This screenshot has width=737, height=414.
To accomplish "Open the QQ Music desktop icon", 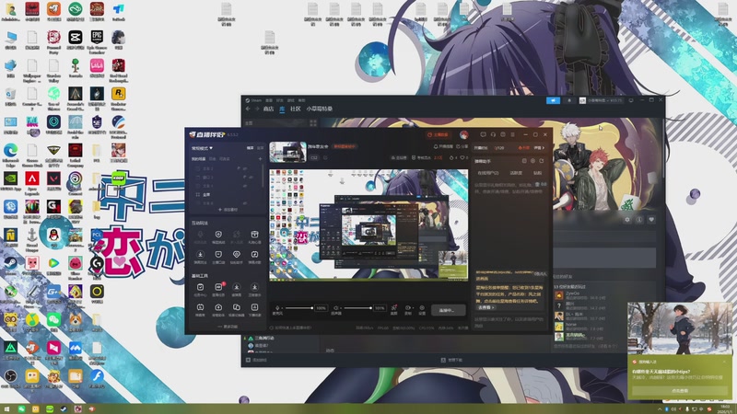I will point(32,319).
